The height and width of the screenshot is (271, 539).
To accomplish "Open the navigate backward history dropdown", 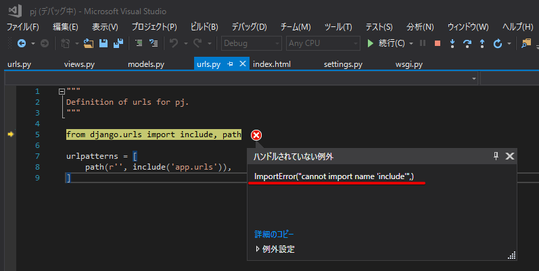I will pyautogui.click(x=33, y=44).
